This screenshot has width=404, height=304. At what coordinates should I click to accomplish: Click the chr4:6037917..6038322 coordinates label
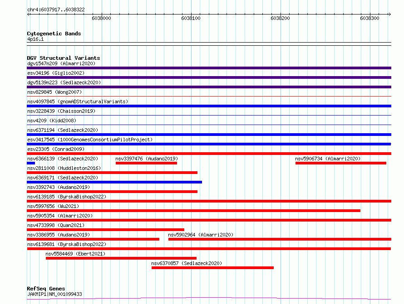[56, 10]
